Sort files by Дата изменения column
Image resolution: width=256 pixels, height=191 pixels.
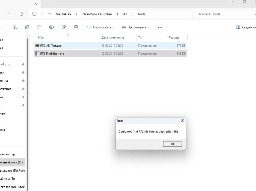113,37
